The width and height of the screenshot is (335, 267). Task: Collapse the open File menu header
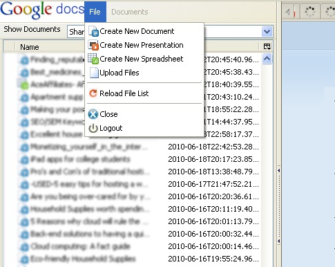coord(95,12)
